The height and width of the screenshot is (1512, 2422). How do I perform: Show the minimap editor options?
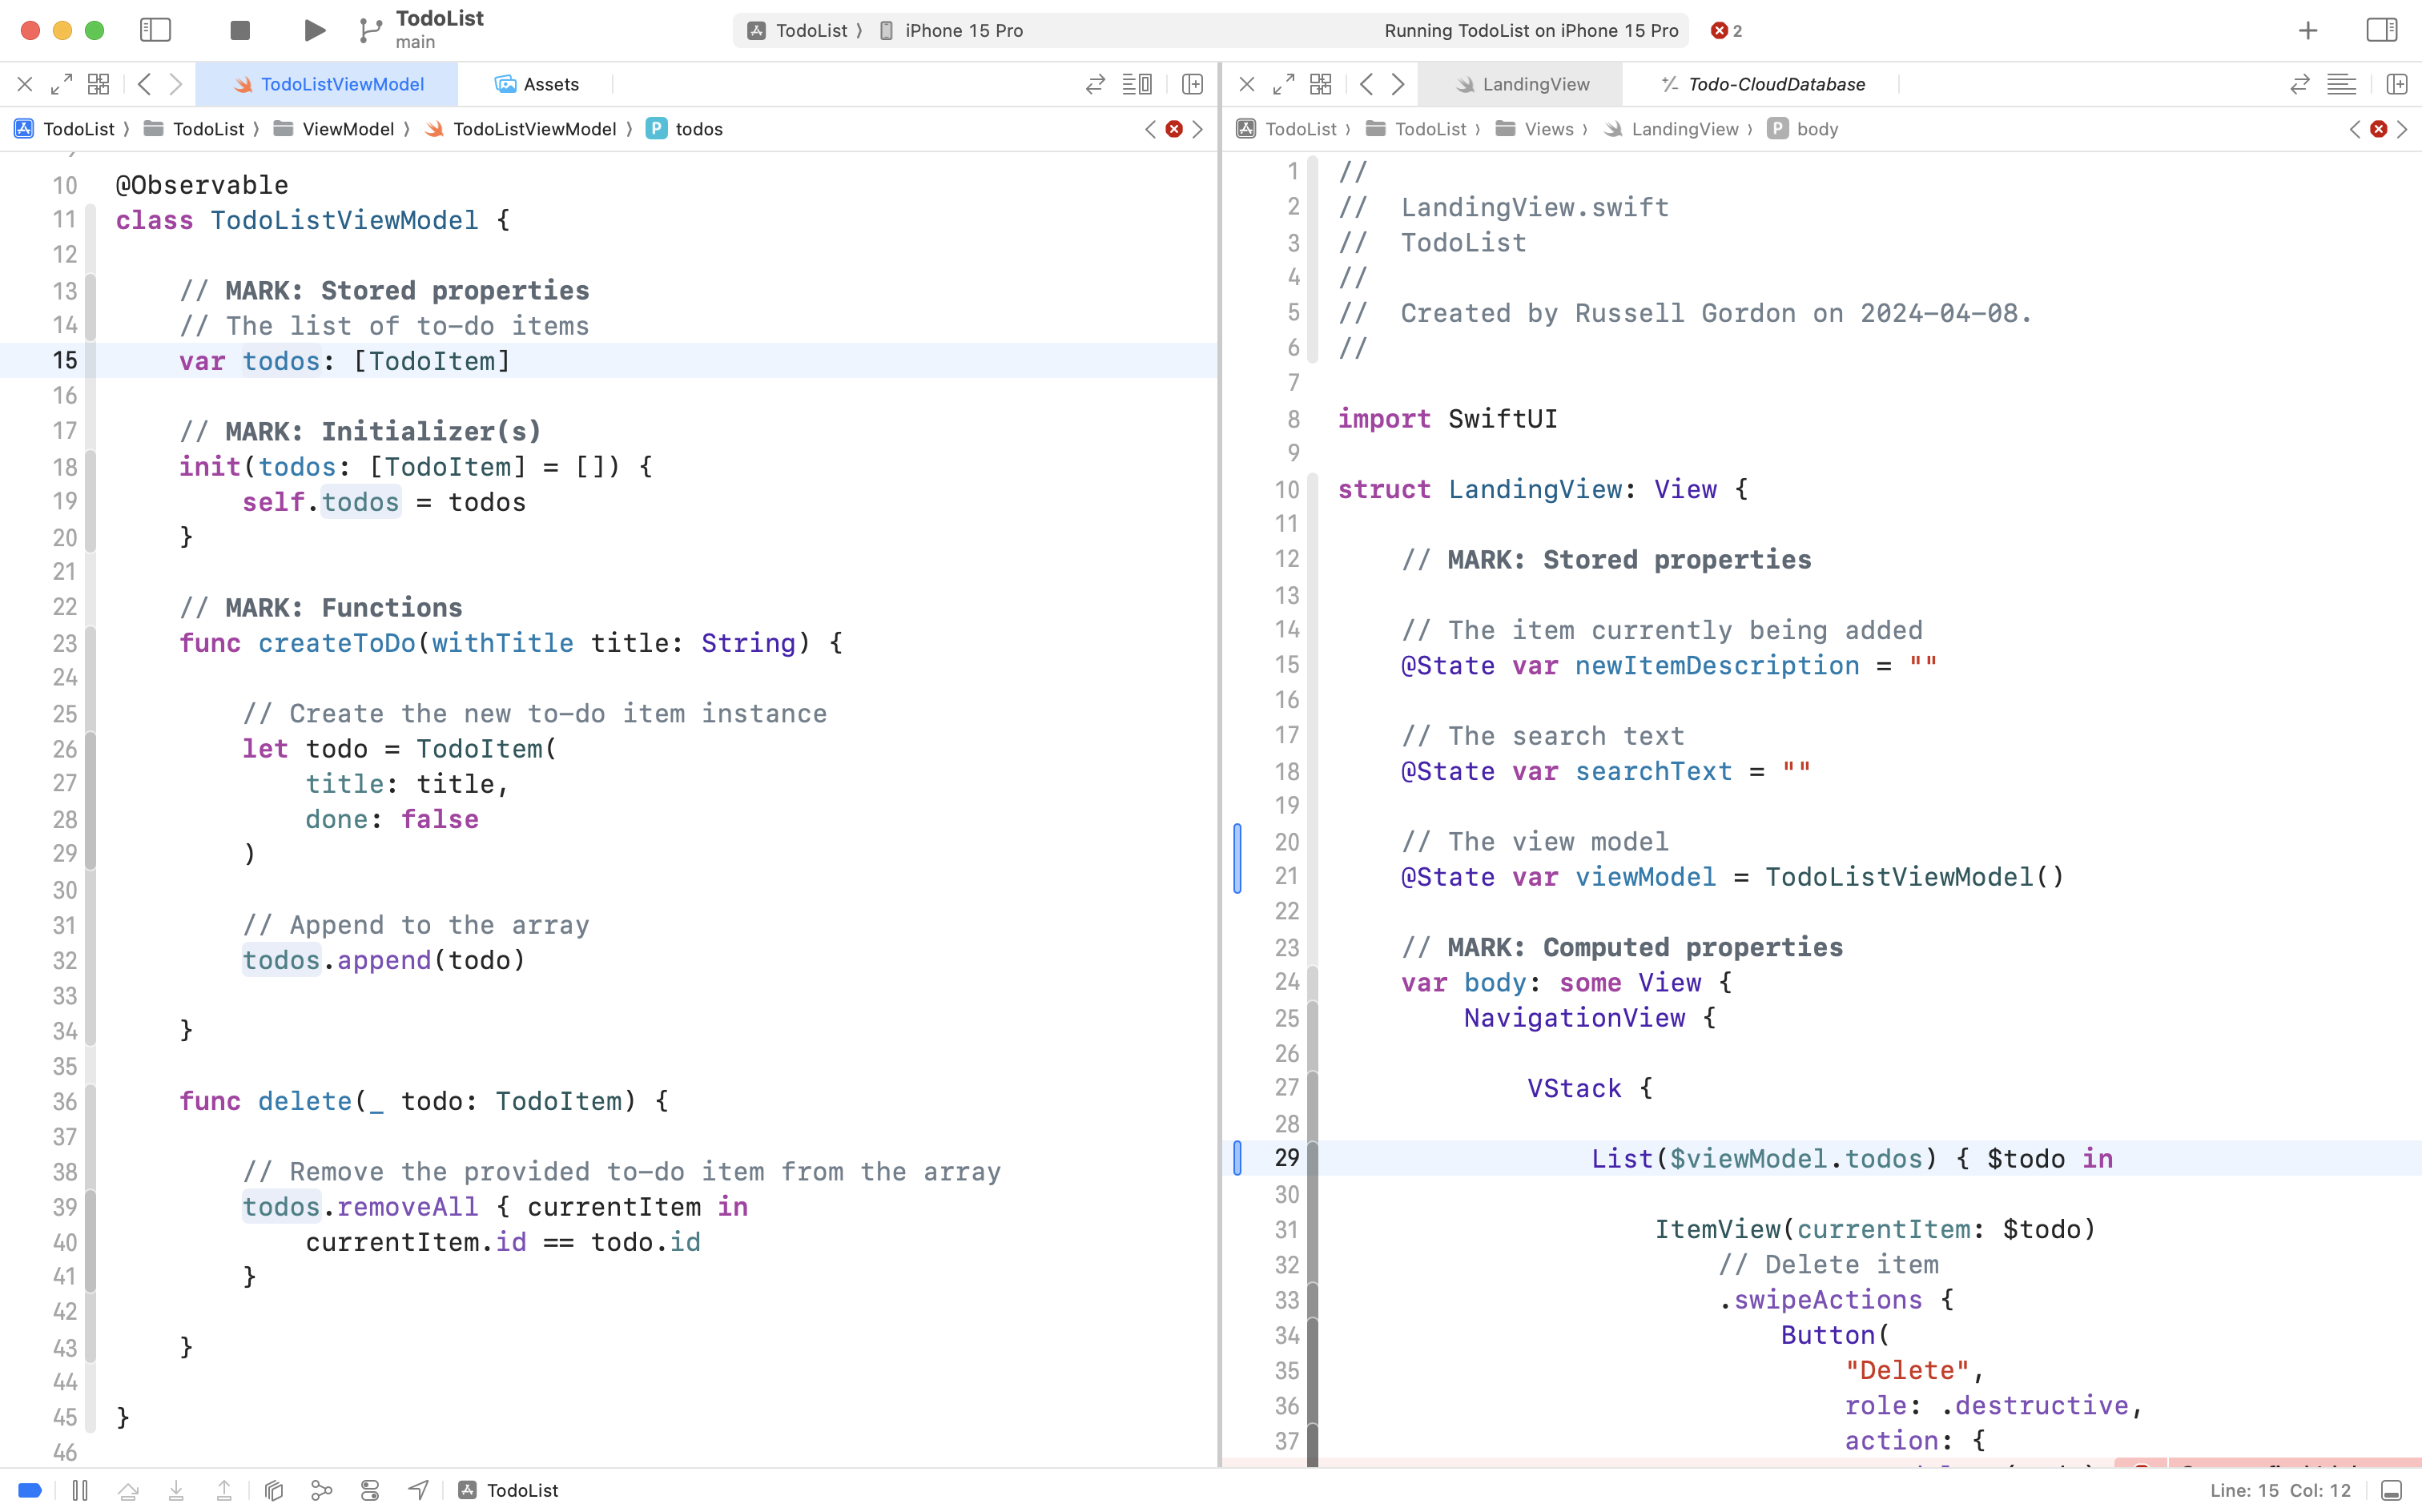(1137, 84)
